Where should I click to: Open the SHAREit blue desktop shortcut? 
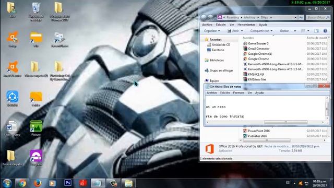tap(13, 99)
